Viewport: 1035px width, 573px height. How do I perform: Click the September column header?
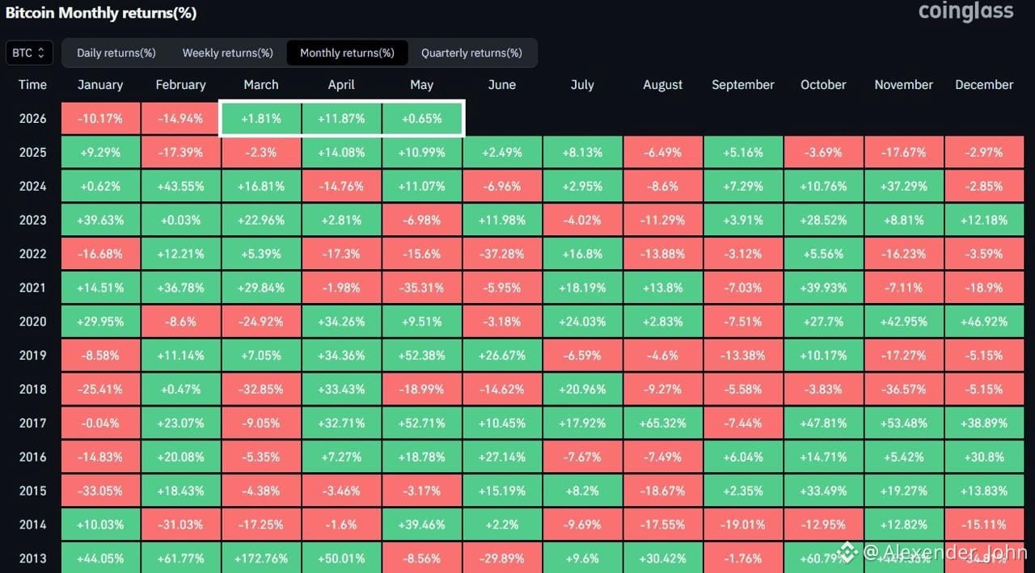[x=743, y=85]
